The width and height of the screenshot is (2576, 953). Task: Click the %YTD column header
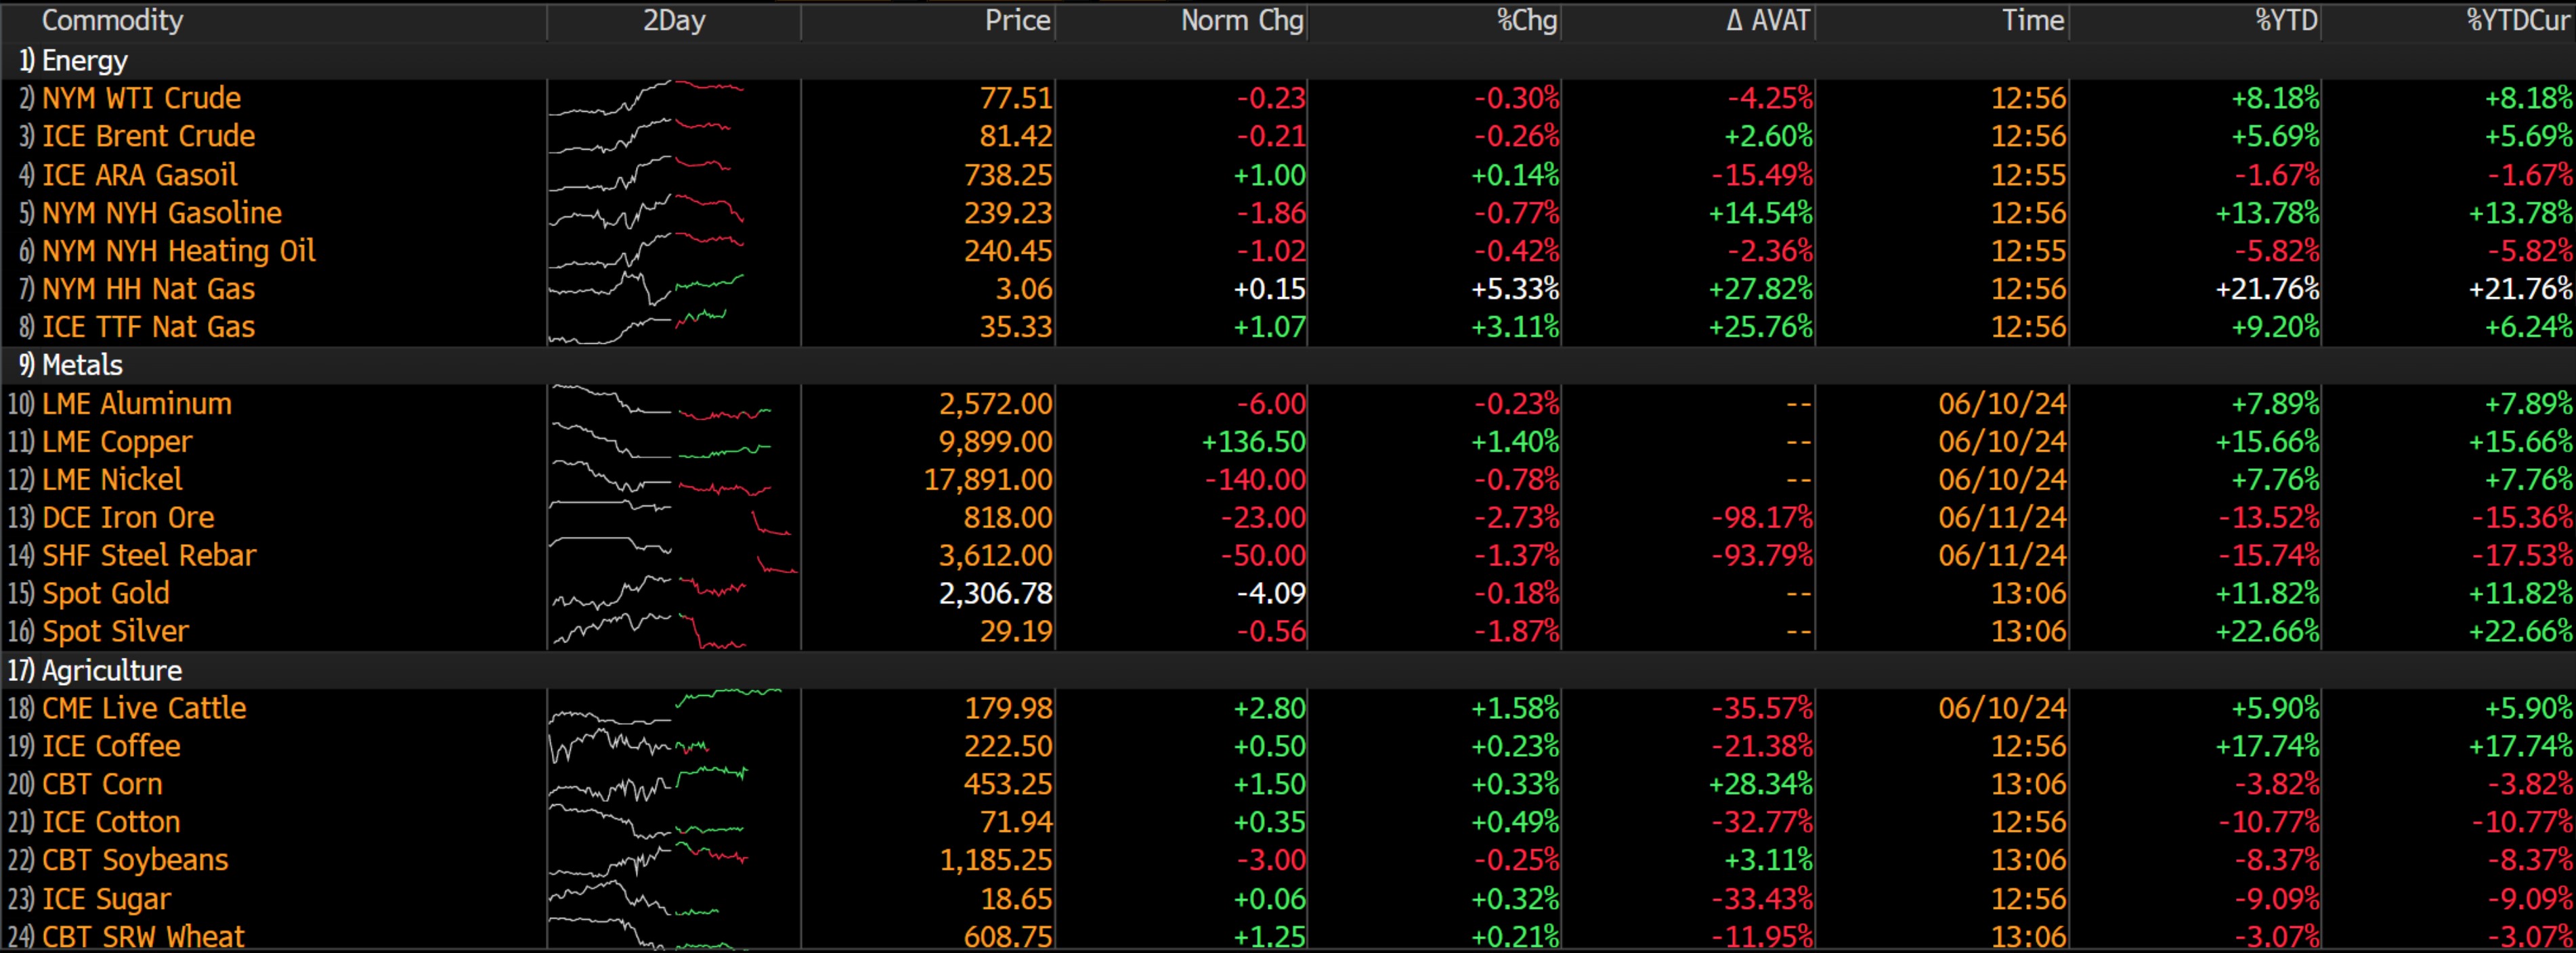(x=2286, y=20)
